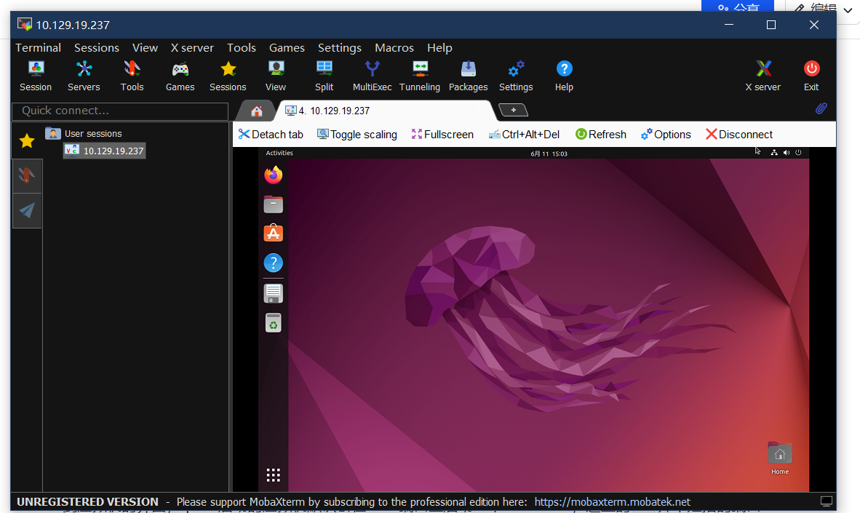Screen dimensions: 860x513
Task: Open the Help icon in Ubuntu dock
Action: [273, 263]
